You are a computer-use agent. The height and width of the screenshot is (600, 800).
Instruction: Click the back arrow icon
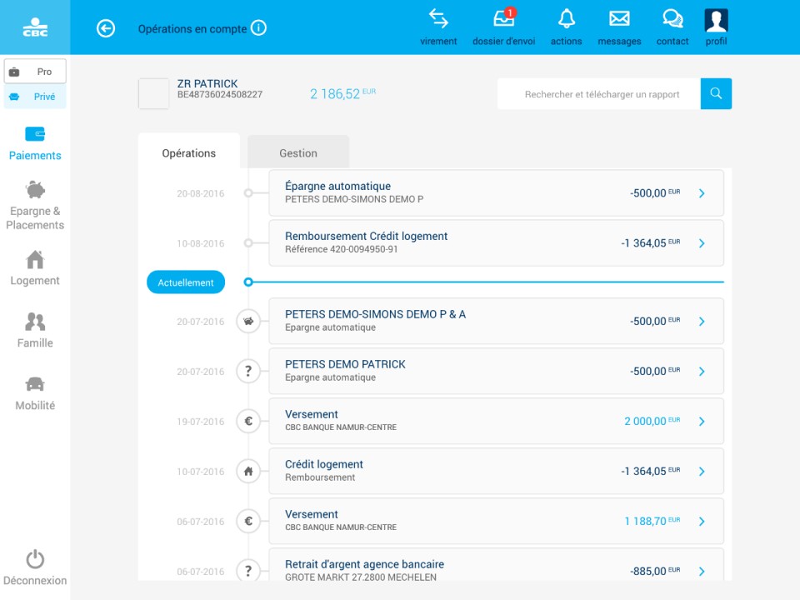106,28
